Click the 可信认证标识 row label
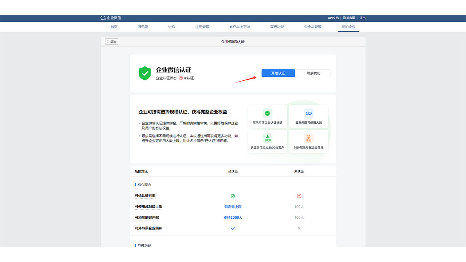 [145, 196]
